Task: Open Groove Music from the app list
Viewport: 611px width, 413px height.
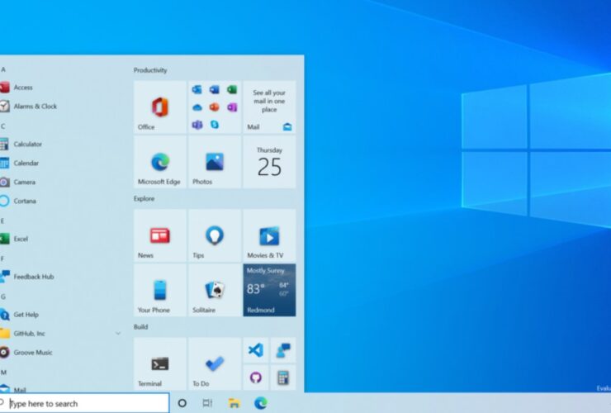Action: coord(63,353)
